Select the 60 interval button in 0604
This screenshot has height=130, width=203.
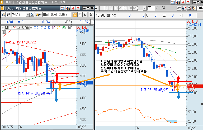tap(130, 8)
